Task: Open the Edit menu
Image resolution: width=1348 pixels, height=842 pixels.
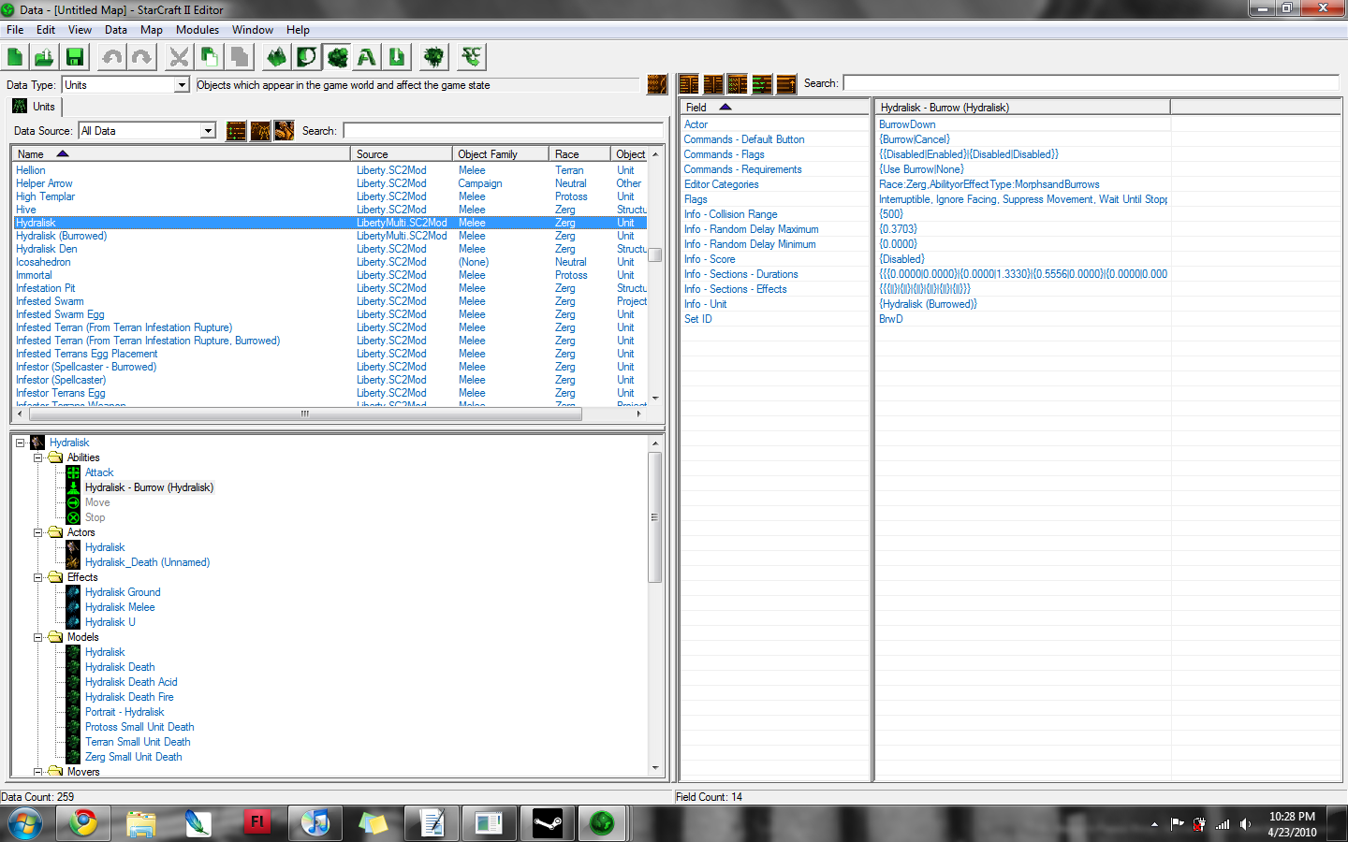Action: [x=46, y=30]
